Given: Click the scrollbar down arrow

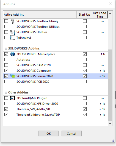Looking at the screenshot, I should [x=110, y=123].
